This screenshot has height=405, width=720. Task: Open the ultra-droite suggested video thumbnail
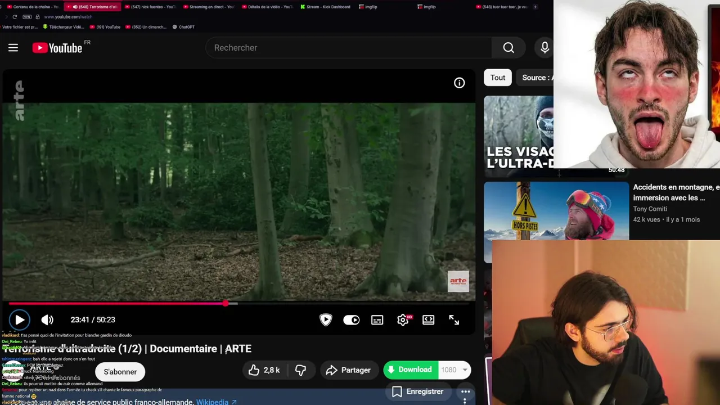[519, 135]
